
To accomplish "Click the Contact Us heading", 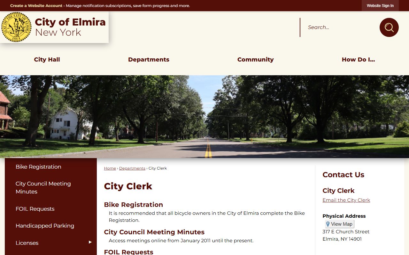I will [x=343, y=175].
